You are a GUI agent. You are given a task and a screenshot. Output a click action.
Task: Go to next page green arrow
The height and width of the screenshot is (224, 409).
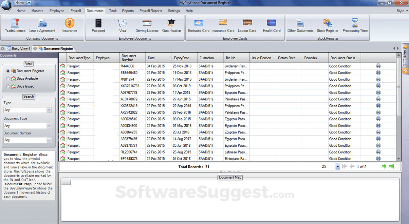(x=384, y=166)
